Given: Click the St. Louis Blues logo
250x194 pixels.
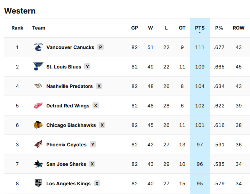Looking at the screenshot, I should (x=38, y=67).
